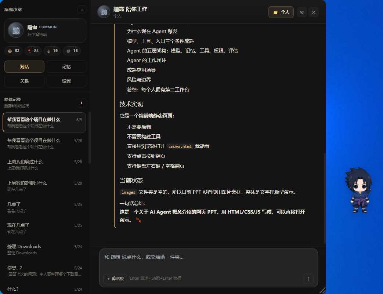Screen dimensions: 383x294
Task: Click the record list scrollbar in the sidebar
Action: pyautogui.click(x=90, y=138)
